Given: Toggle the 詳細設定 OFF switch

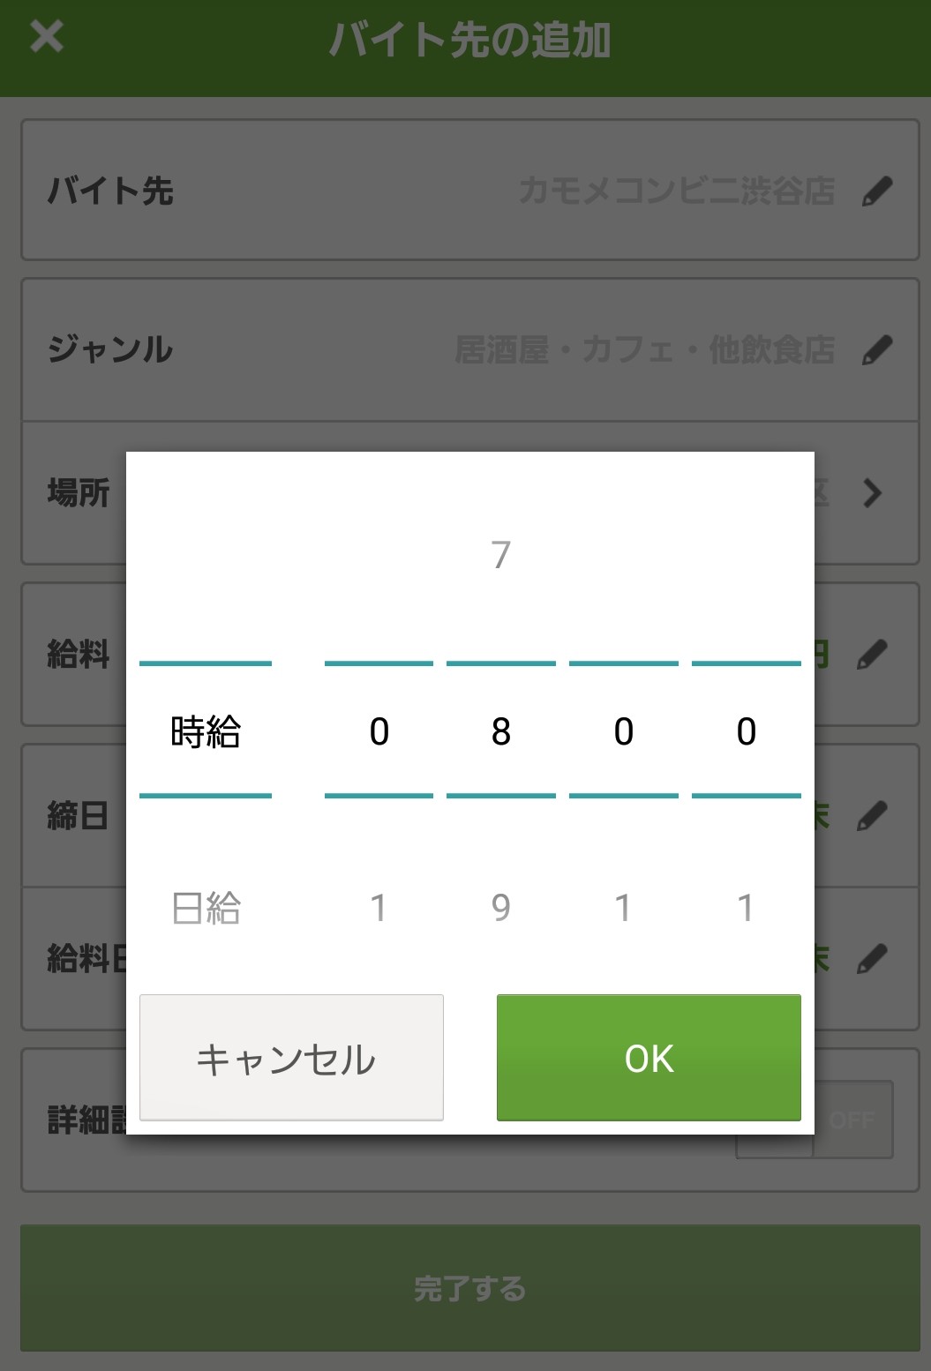Looking at the screenshot, I should [852, 1120].
